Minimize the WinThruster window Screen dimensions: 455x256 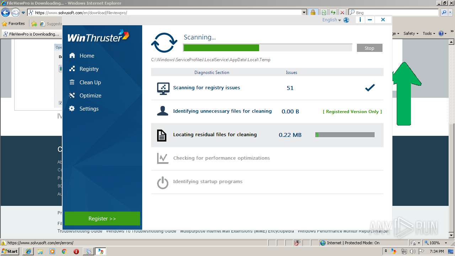click(370, 20)
